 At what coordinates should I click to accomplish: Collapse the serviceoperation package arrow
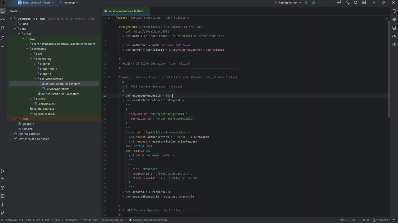(35, 79)
